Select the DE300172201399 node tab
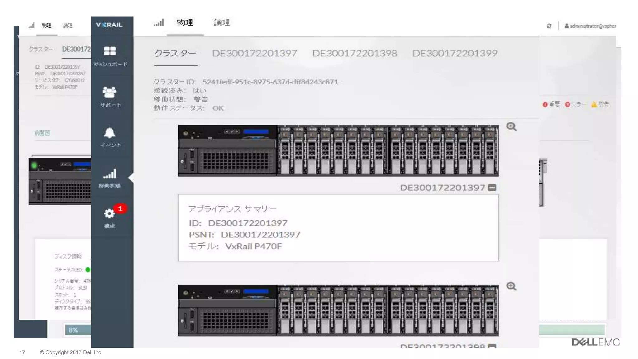The width and height of the screenshot is (638, 359). [455, 53]
